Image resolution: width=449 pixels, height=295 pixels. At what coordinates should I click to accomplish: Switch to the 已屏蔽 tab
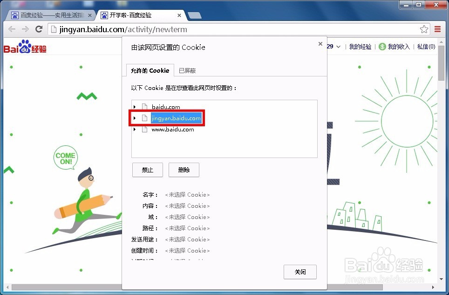coord(187,70)
